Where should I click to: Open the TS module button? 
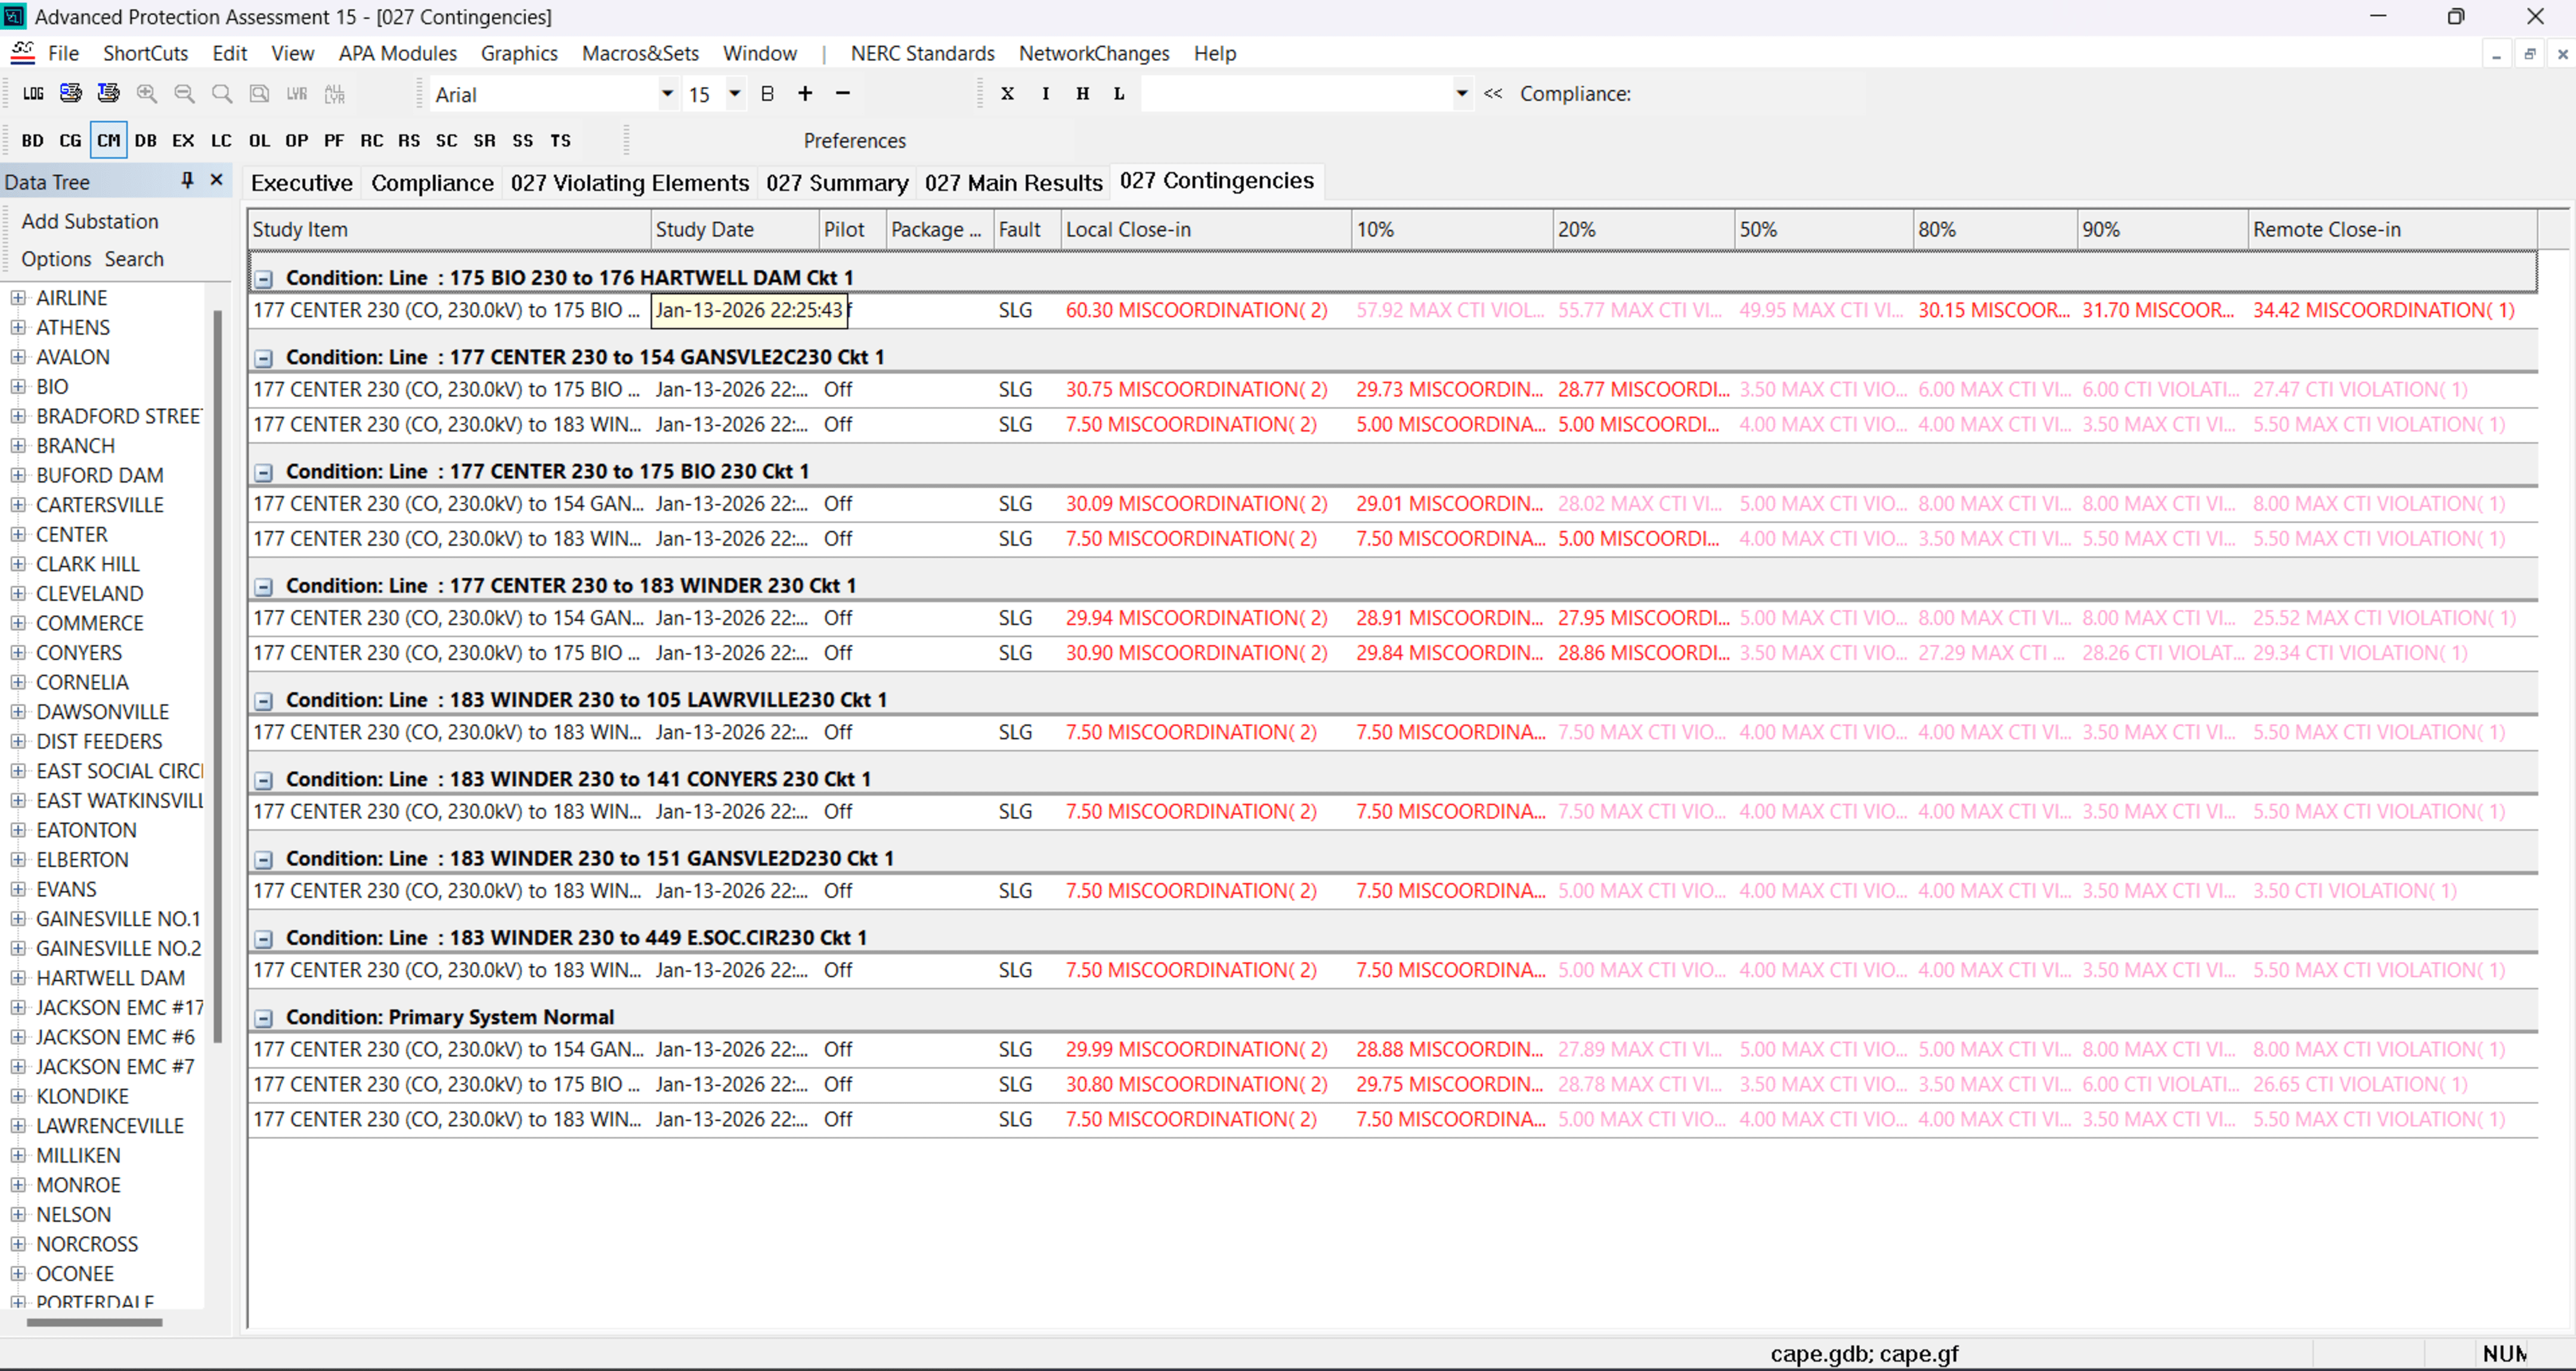[561, 141]
